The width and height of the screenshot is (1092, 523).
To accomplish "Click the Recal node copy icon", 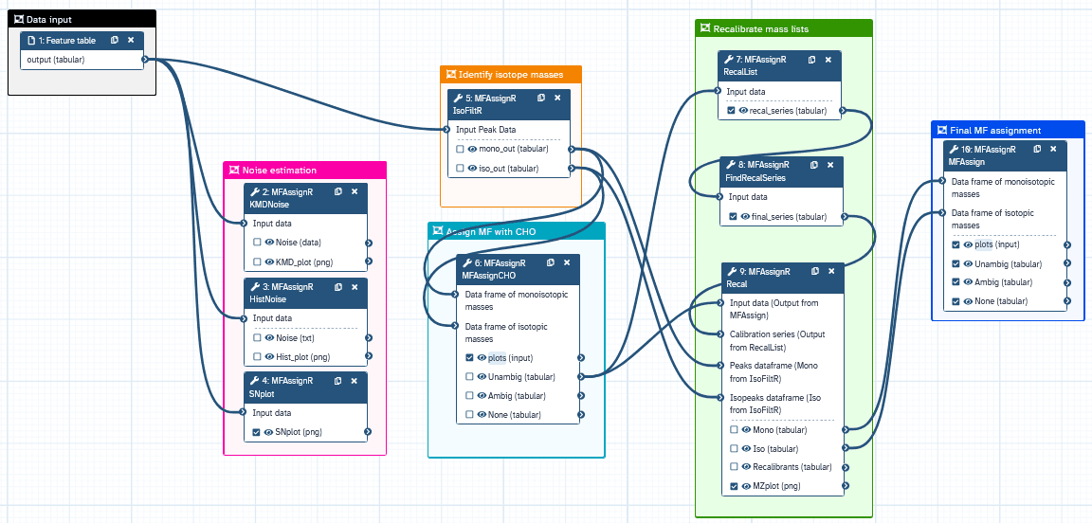I will pos(815,272).
